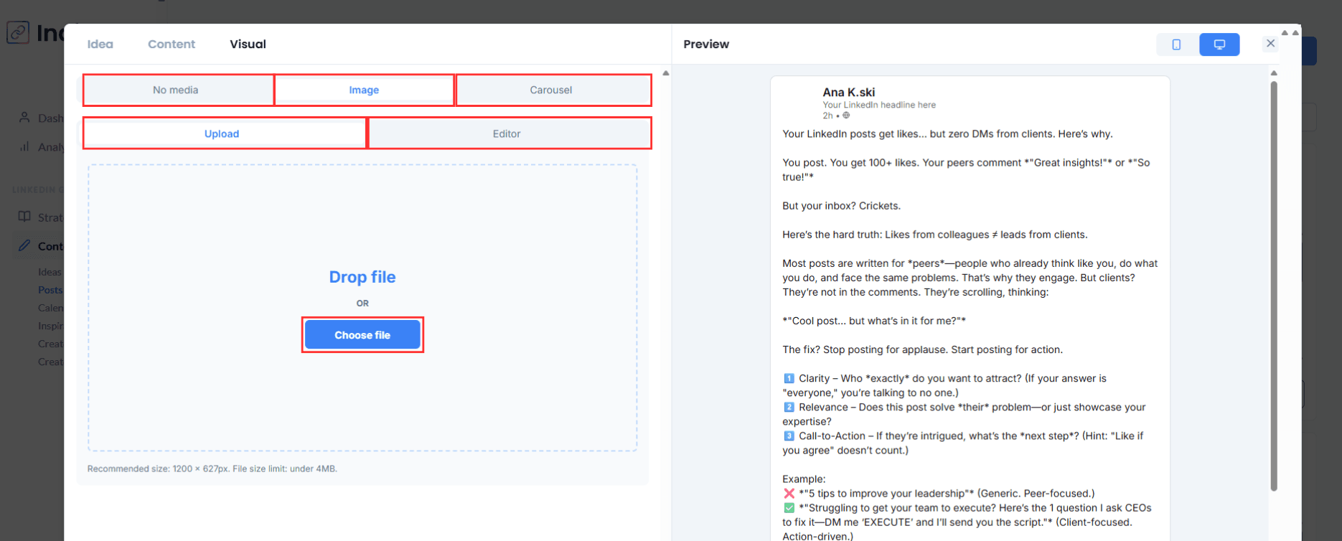Click the preview panel vertical scrollbar
Screen dimensions: 1342x541
pos(1274,287)
